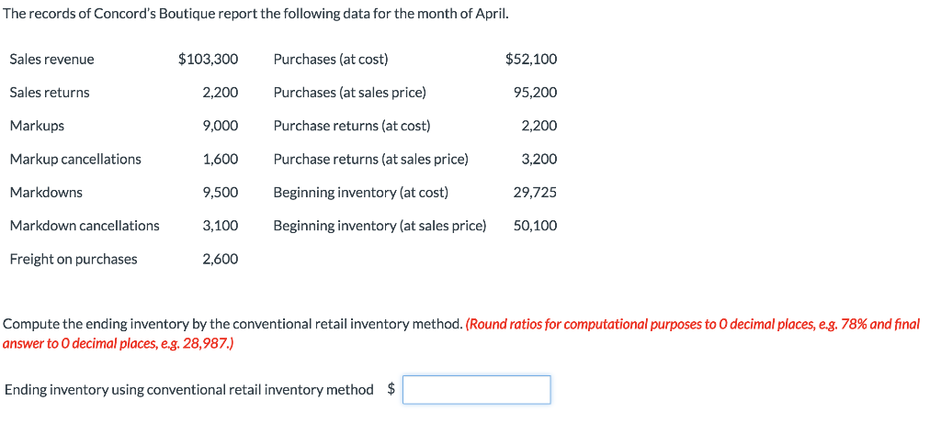Select the freight value 2,600
This screenshot has height=434, width=941.
click(221, 260)
